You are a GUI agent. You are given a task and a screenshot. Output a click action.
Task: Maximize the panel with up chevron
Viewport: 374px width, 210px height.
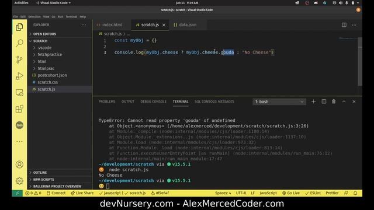[344, 101]
